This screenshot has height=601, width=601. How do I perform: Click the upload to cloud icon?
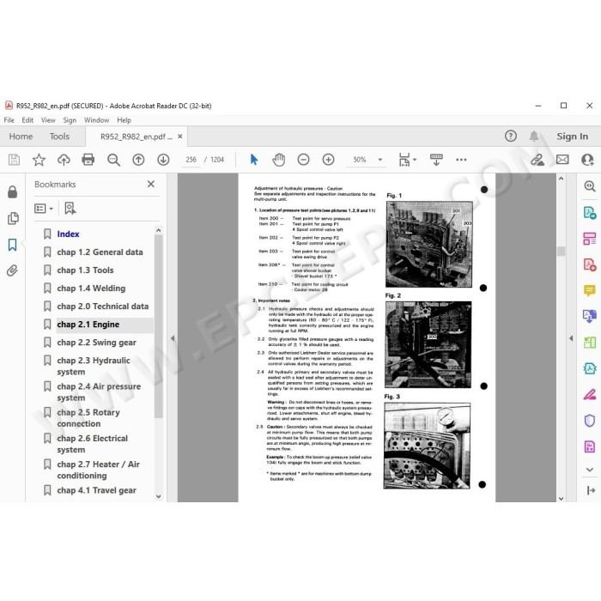coord(64,160)
